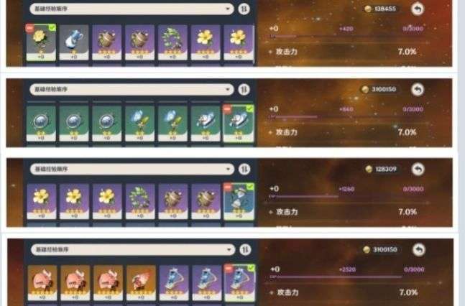Click the return arrow in the +840 EXP panel
The width and height of the screenshot is (465, 306).
(x=418, y=89)
